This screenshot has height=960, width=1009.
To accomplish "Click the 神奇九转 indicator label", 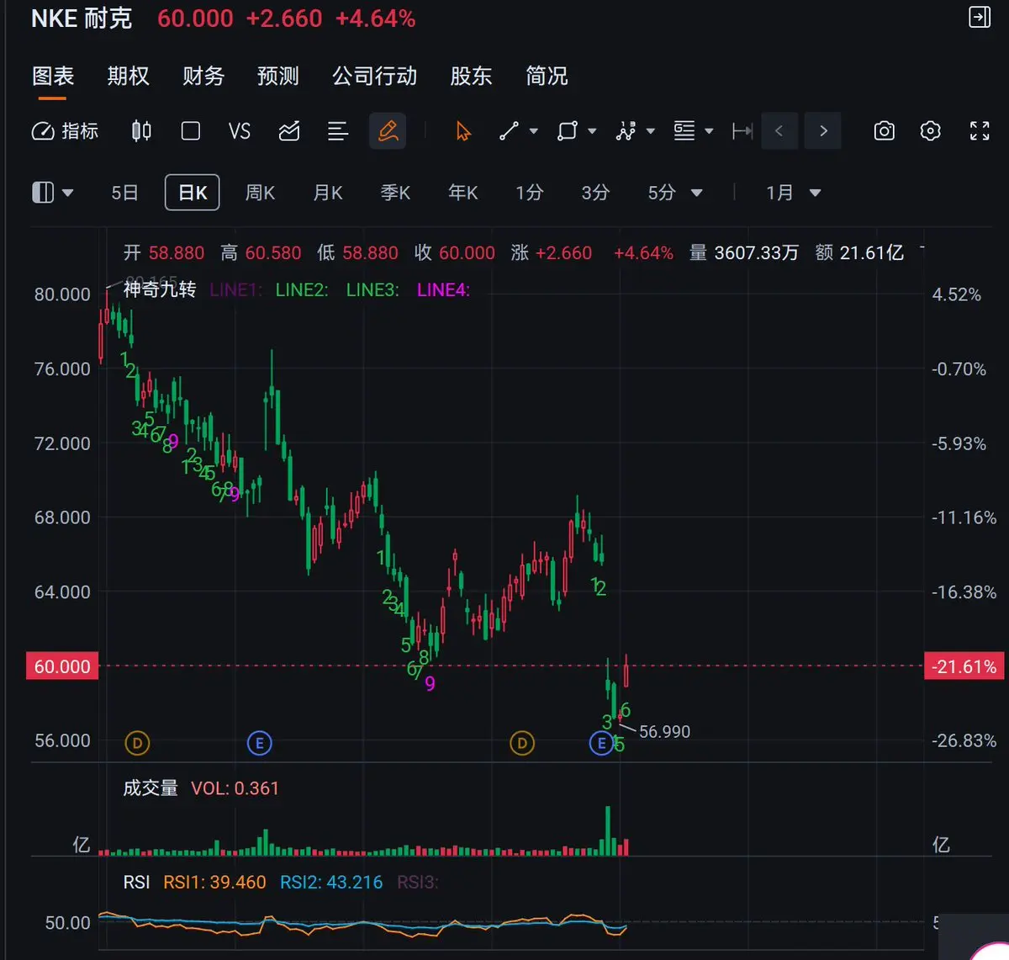I will click(x=160, y=289).
